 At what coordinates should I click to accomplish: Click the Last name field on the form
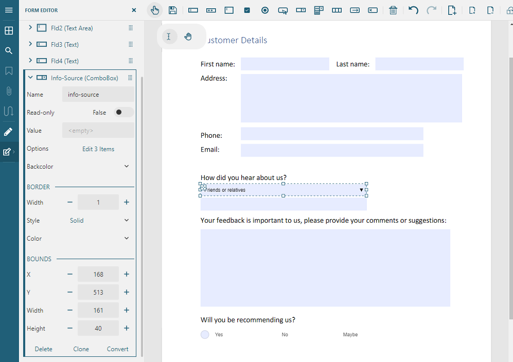click(x=419, y=64)
